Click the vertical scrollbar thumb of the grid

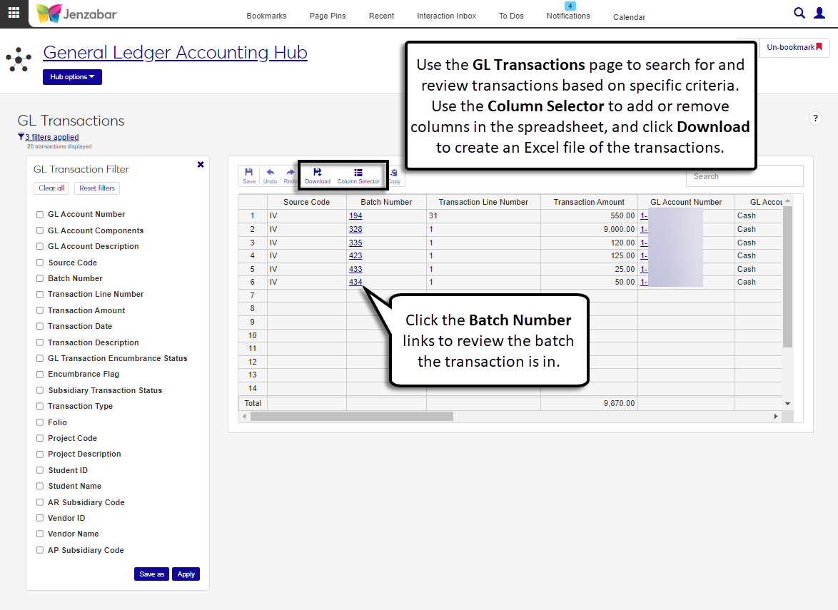pyautogui.click(x=787, y=277)
